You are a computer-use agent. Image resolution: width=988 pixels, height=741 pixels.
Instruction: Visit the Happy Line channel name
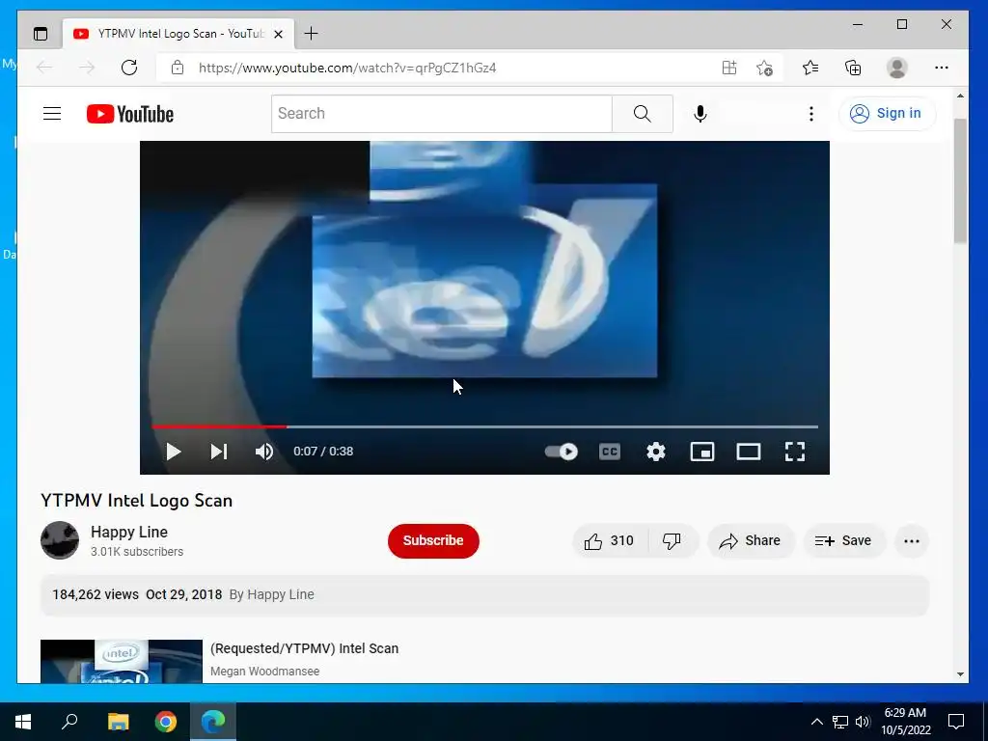point(129,532)
